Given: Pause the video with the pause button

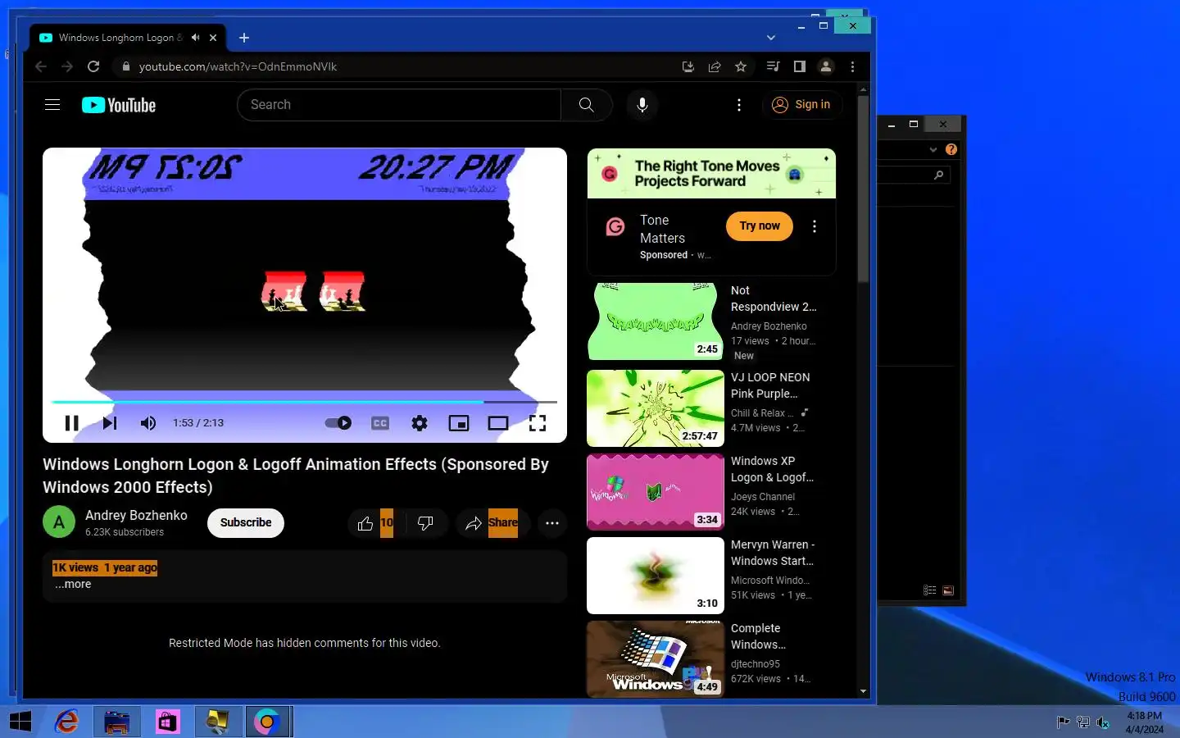Looking at the screenshot, I should tap(71, 423).
